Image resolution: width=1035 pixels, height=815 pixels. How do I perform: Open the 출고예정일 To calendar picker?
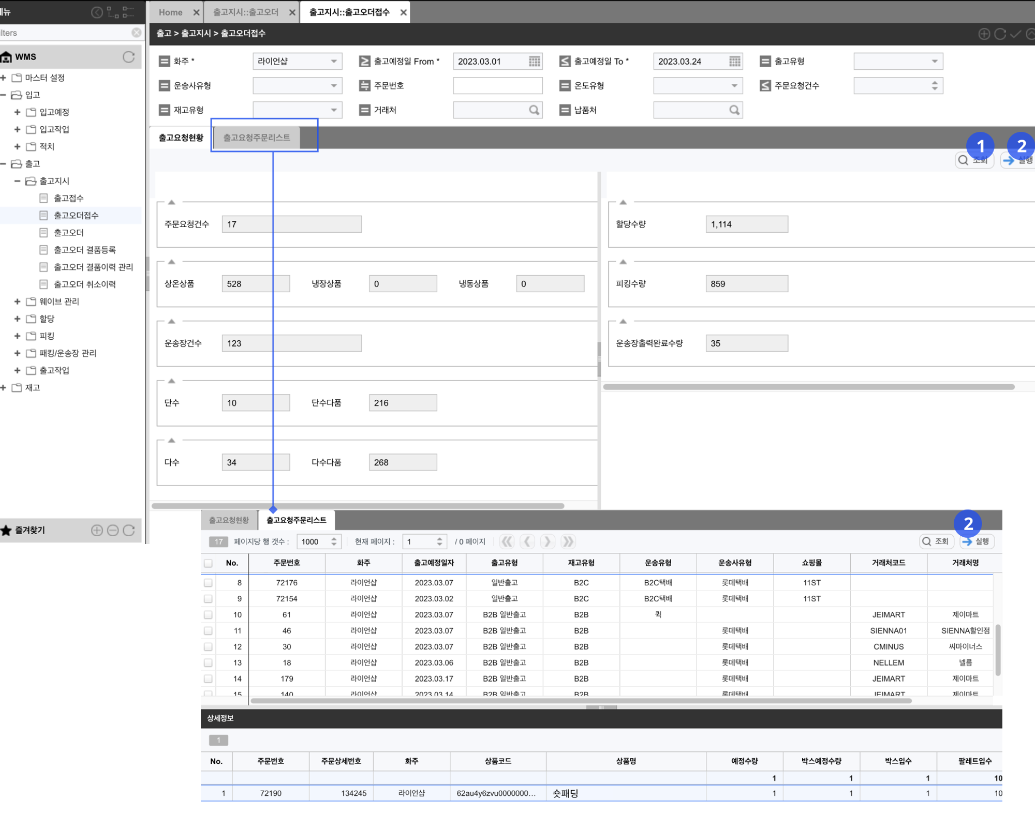click(734, 62)
